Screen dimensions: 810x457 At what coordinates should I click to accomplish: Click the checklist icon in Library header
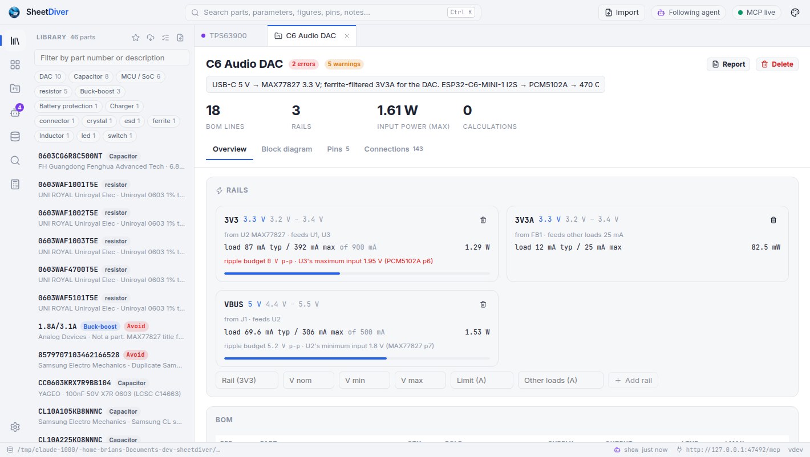[x=165, y=38]
